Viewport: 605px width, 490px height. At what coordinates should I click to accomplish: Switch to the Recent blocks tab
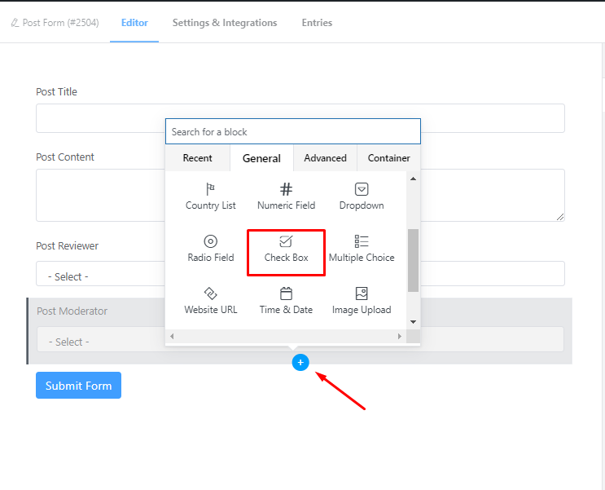point(197,158)
